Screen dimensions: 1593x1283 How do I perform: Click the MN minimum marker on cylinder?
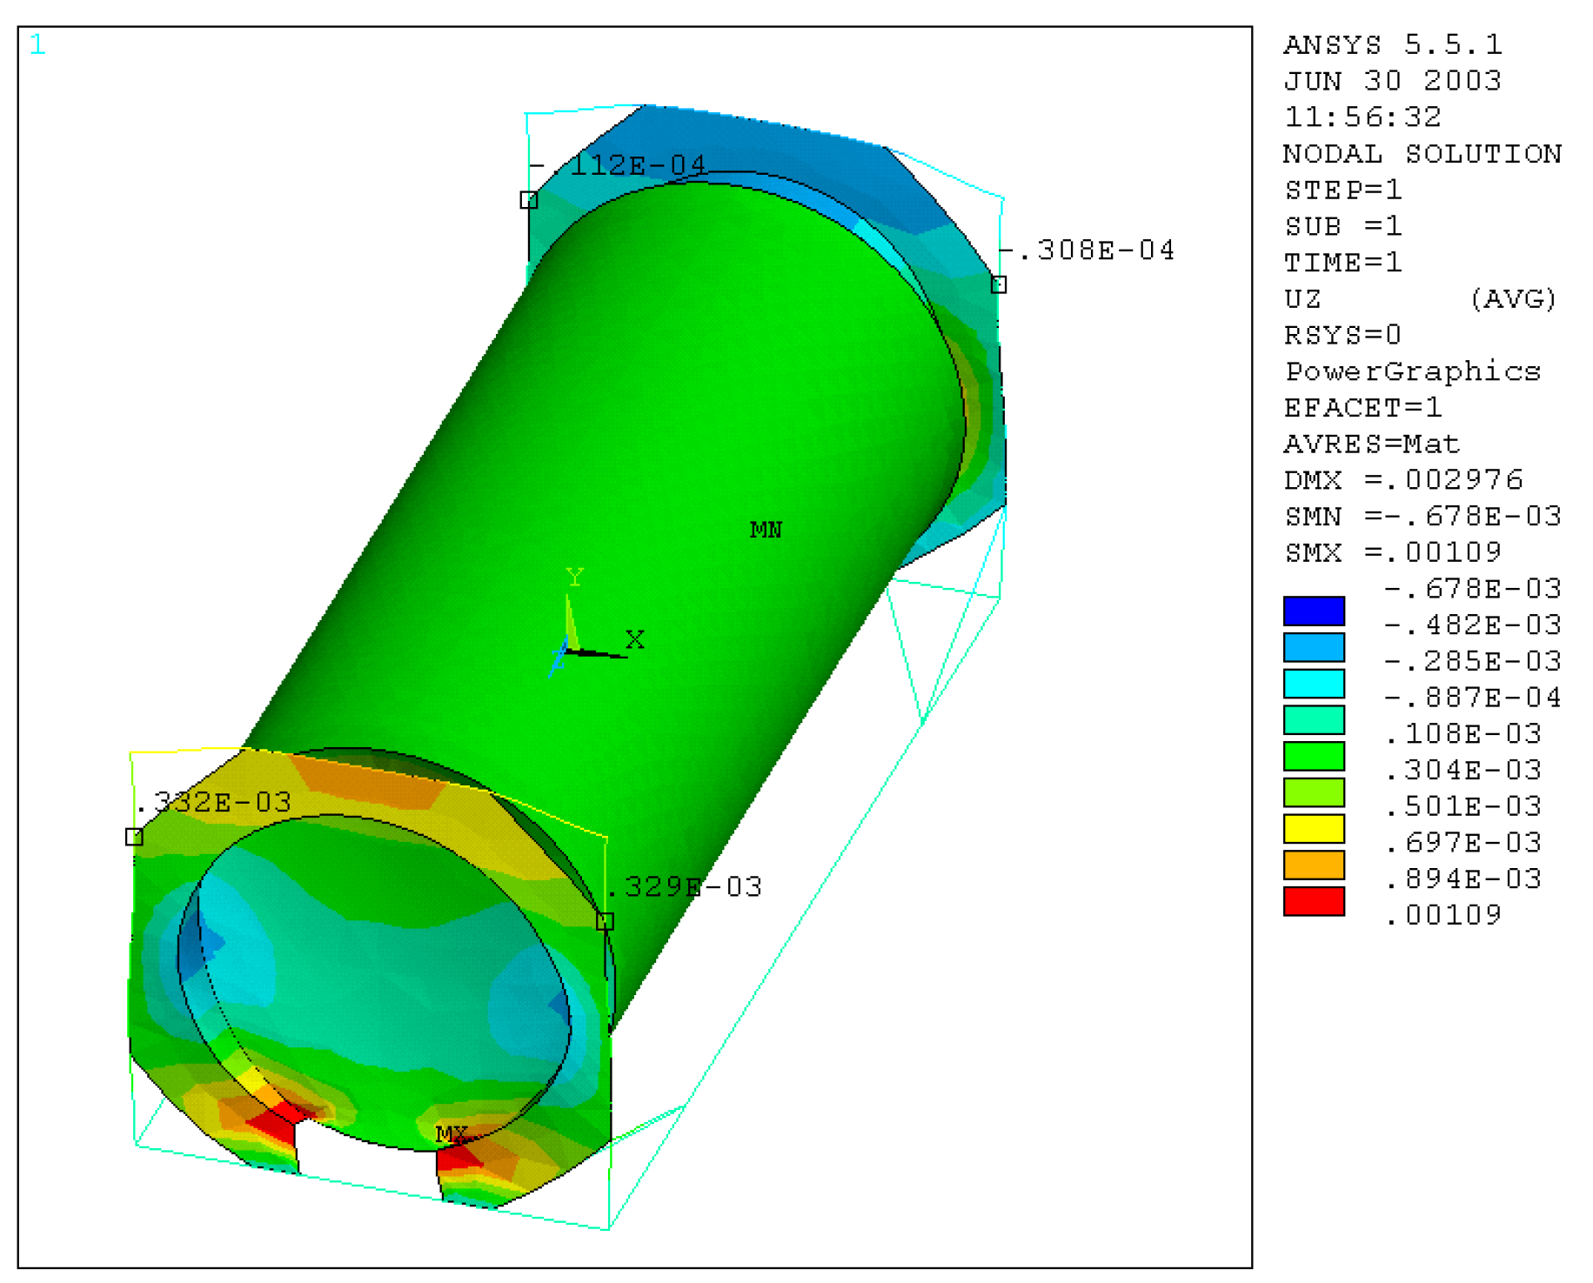tap(766, 530)
